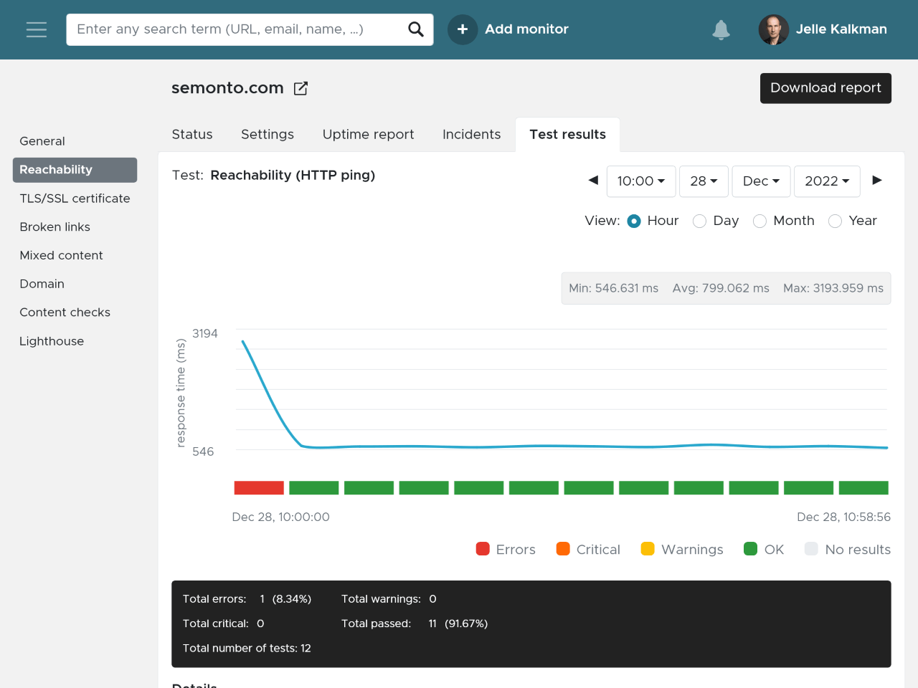The height and width of the screenshot is (688, 918).
Task: Click the Add monitor label
Action: [526, 29]
